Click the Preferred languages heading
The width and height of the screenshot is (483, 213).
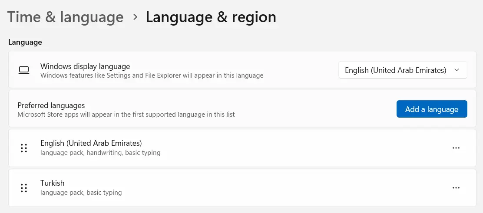pos(51,105)
